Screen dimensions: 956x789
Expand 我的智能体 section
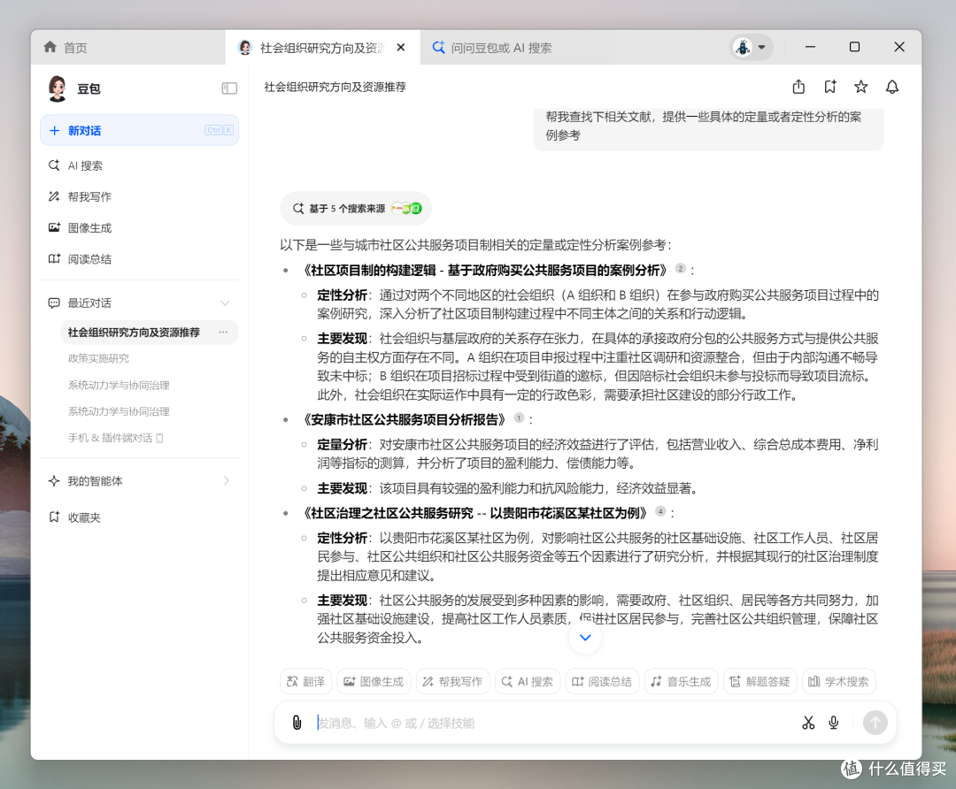[139, 480]
